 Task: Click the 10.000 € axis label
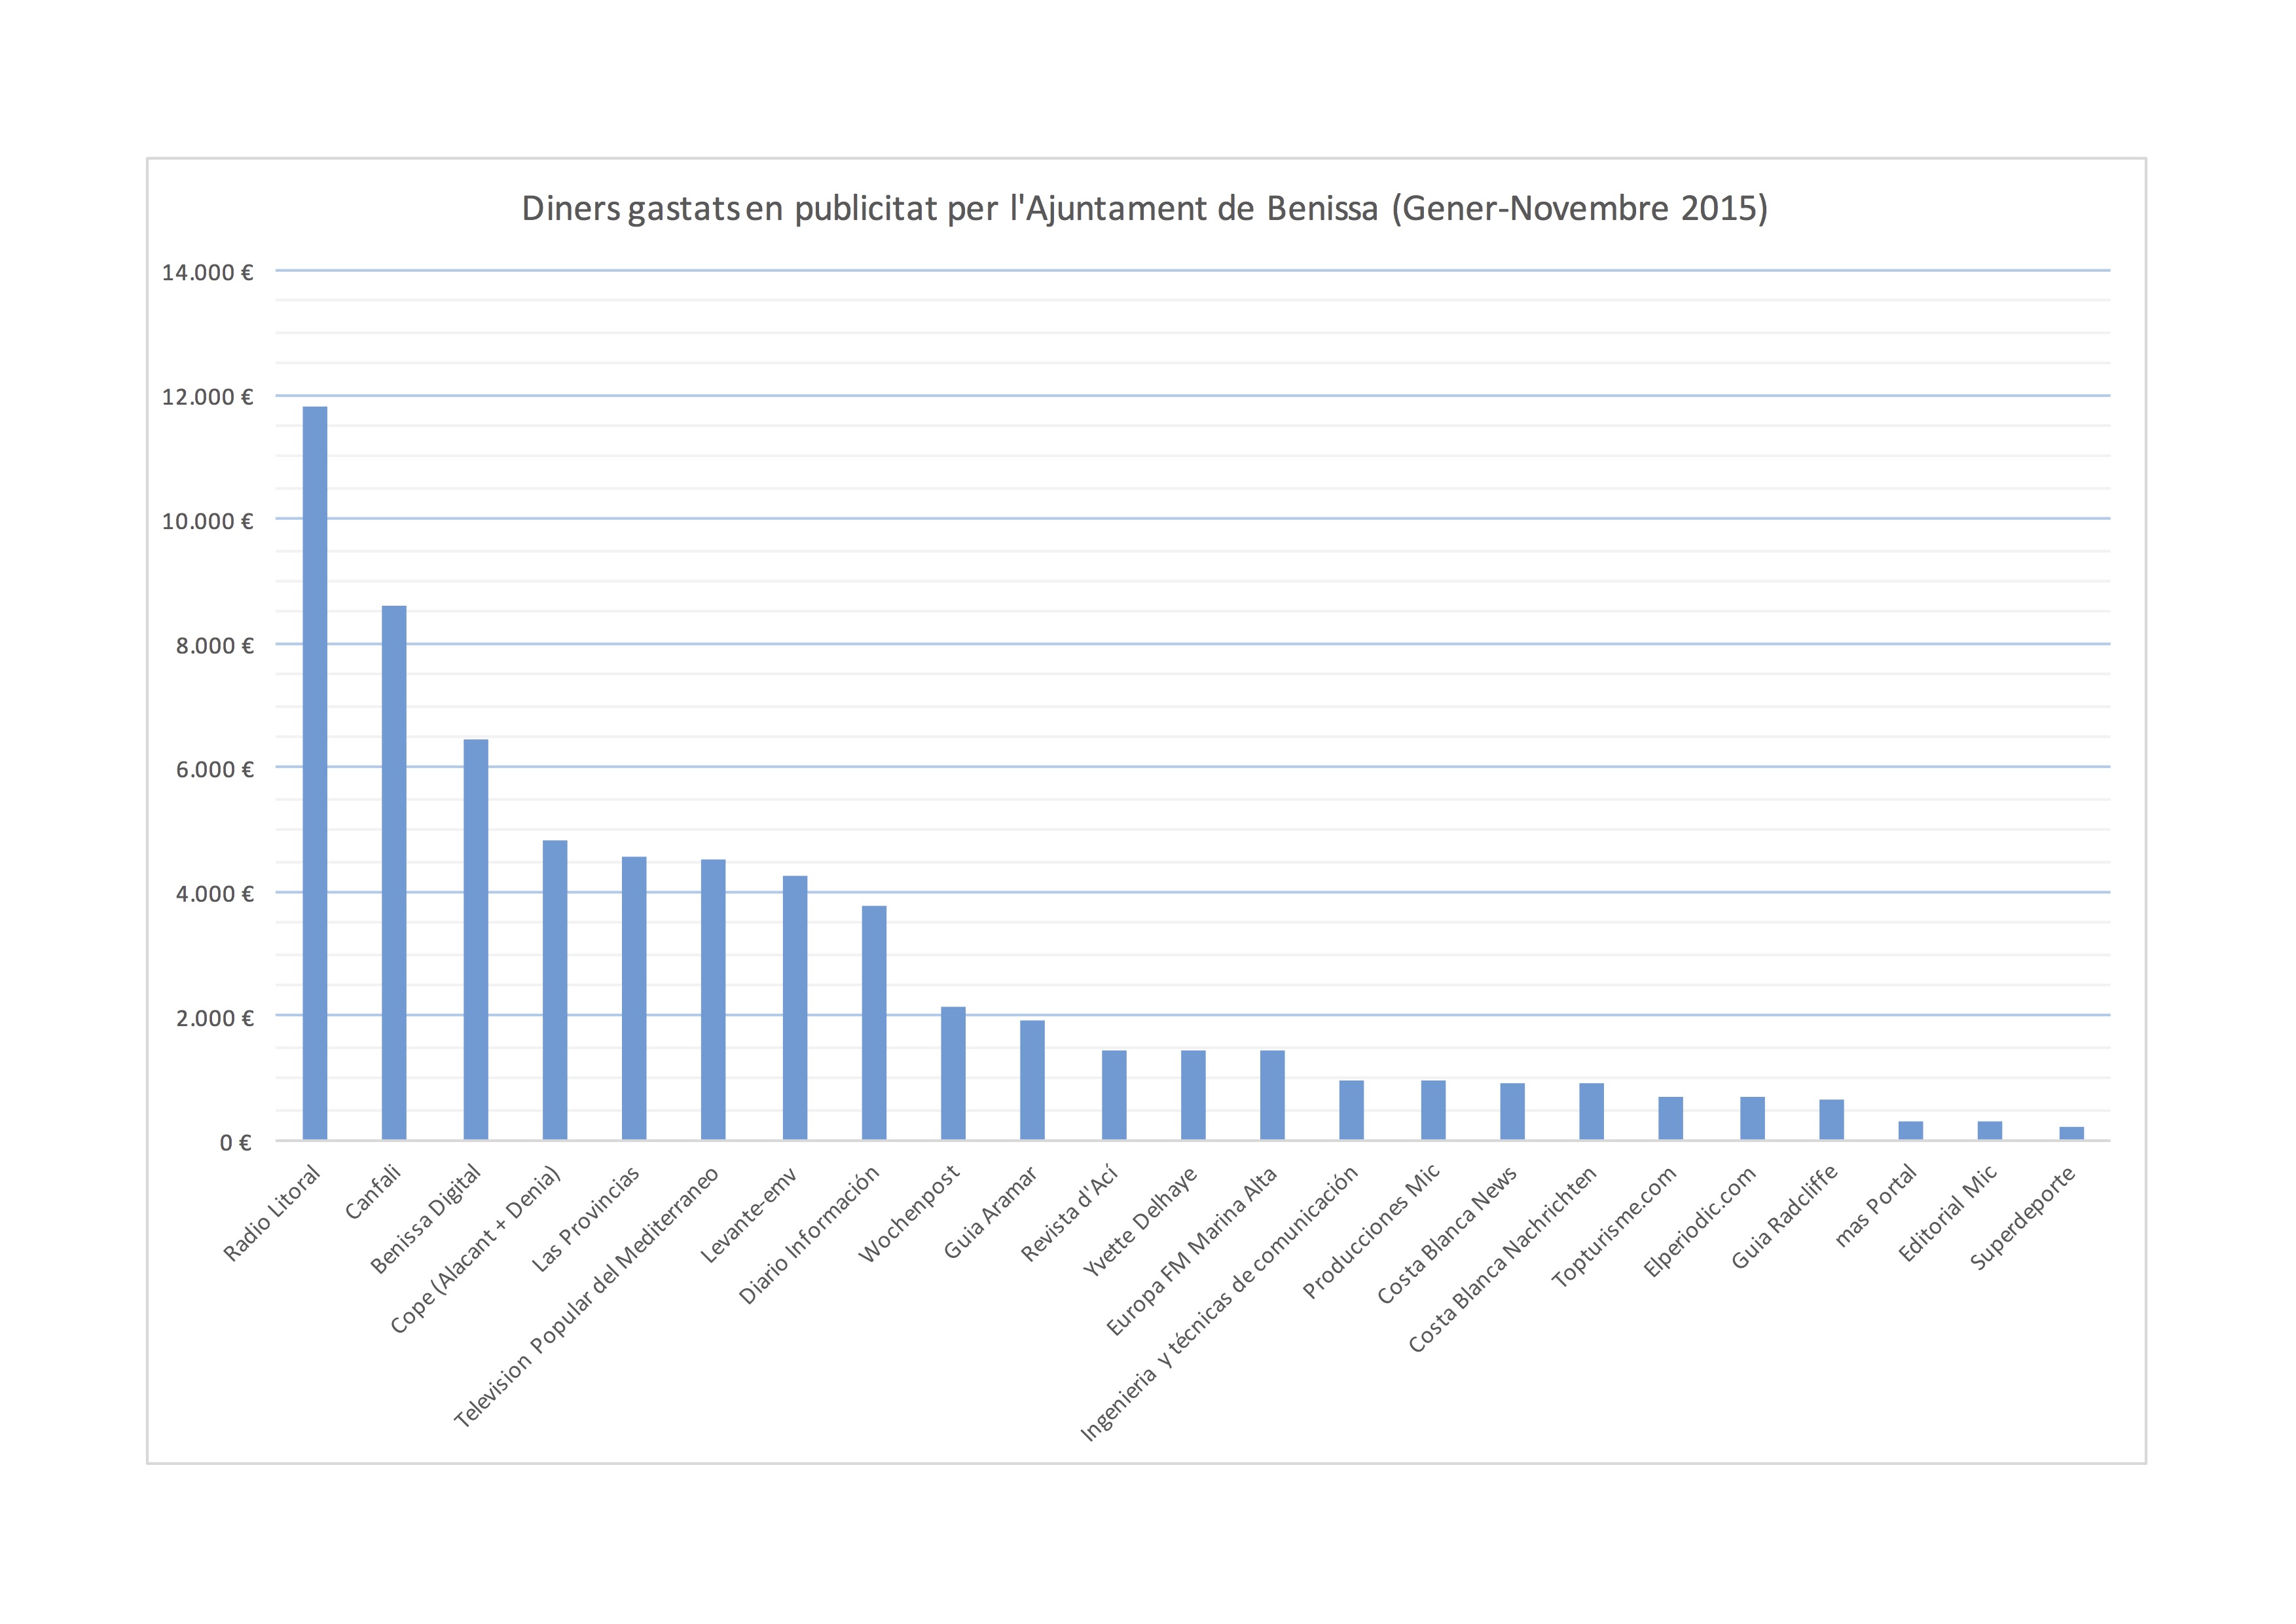(x=207, y=521)
